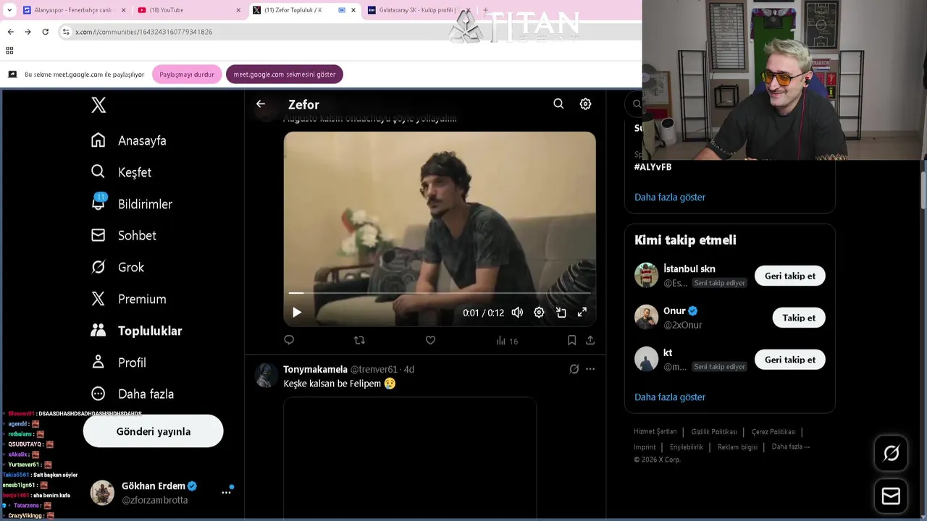Close the Zefor Topluluk tab
This screenshot has height=521, width=927.
[x=353, y=10]
